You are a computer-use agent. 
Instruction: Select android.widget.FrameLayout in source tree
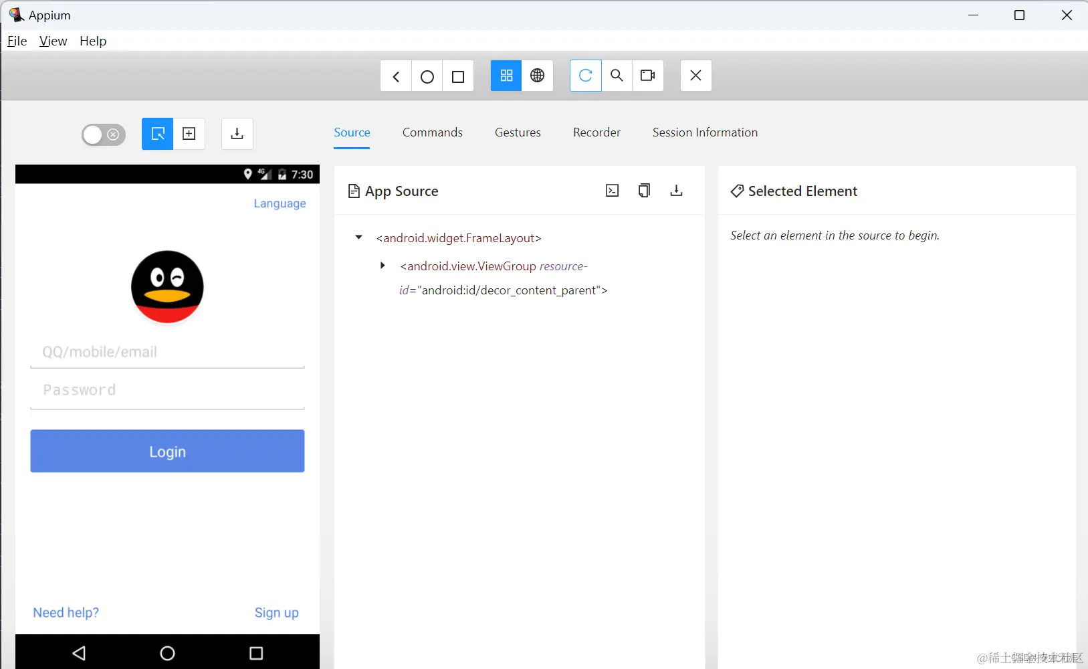pos(459,238)
